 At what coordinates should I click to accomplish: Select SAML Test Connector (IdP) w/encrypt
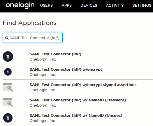coord(66,70)
